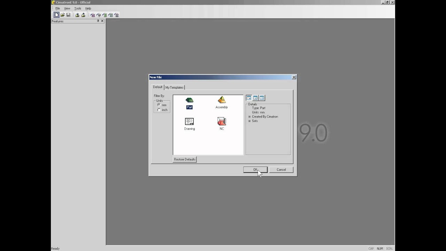This screenshot has height=251, width=446.
Task: Click the Save floppy disk icon
Action: (x=68, y=15)
